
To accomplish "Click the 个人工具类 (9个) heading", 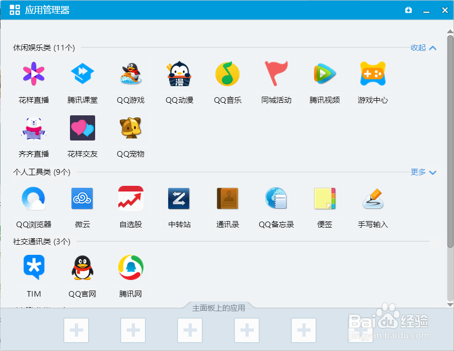I will tap(42, 172).
